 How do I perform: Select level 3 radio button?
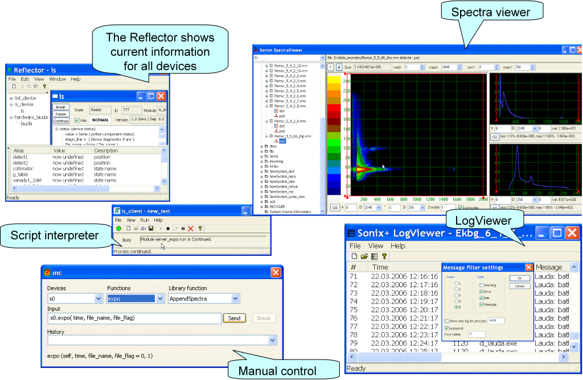(x=455, y=295)
